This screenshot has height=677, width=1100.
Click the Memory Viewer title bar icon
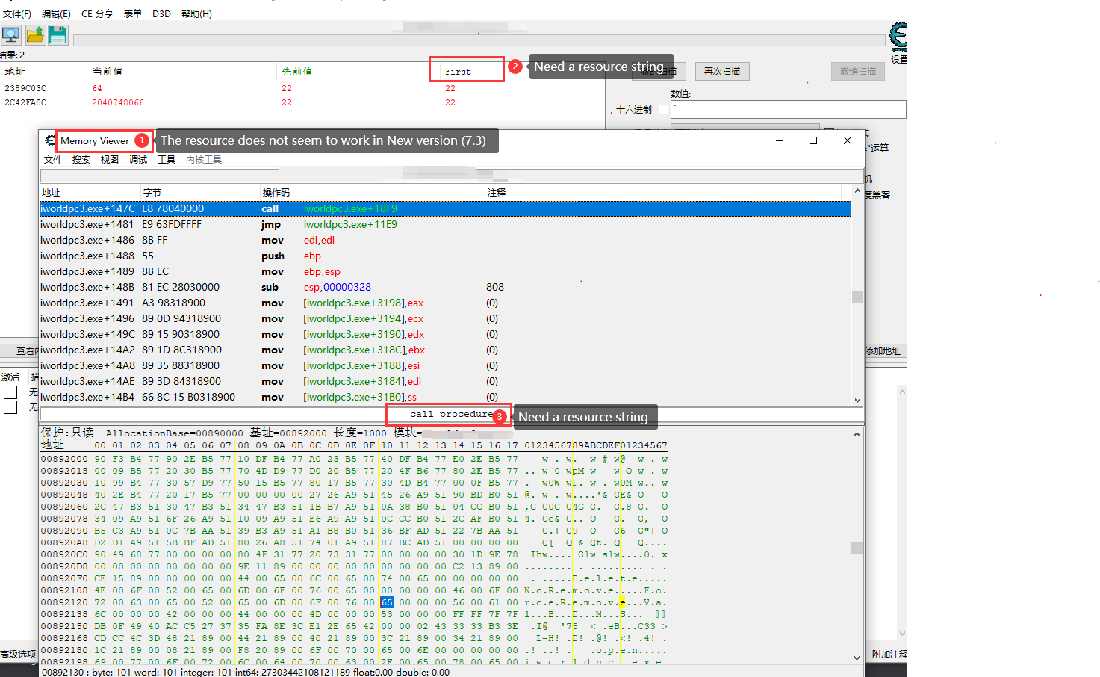51,140
